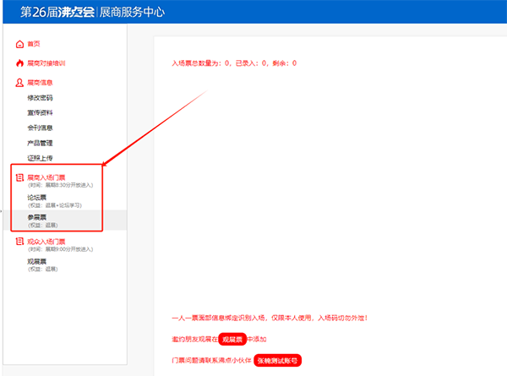This screenshot has height=376, width=507.
Task: Open the 首页 home page
Action: (x=34, y=43)
